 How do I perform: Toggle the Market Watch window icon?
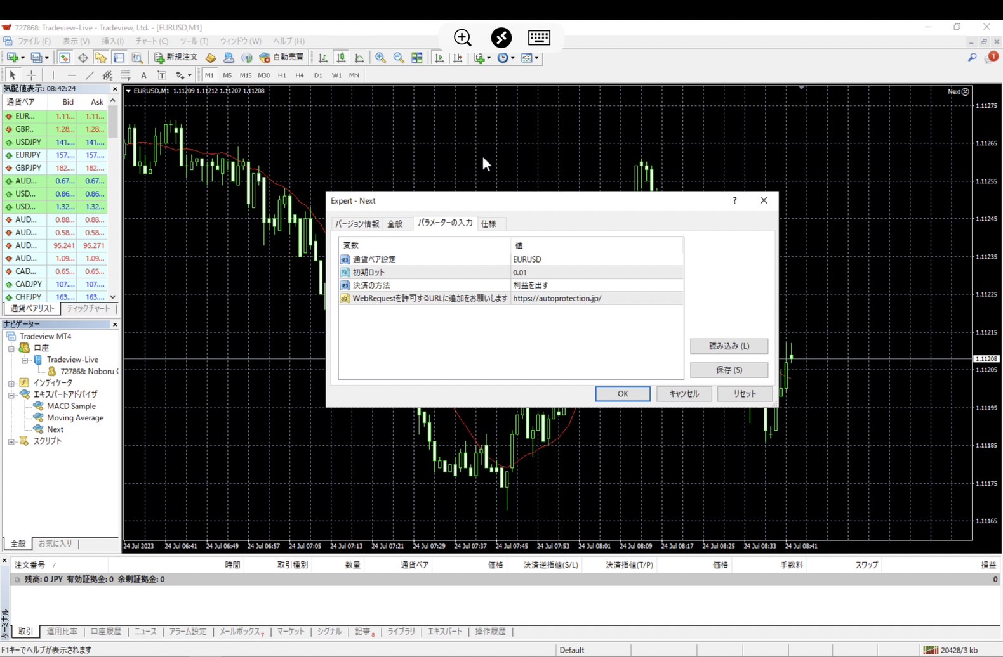click(64, 58)
